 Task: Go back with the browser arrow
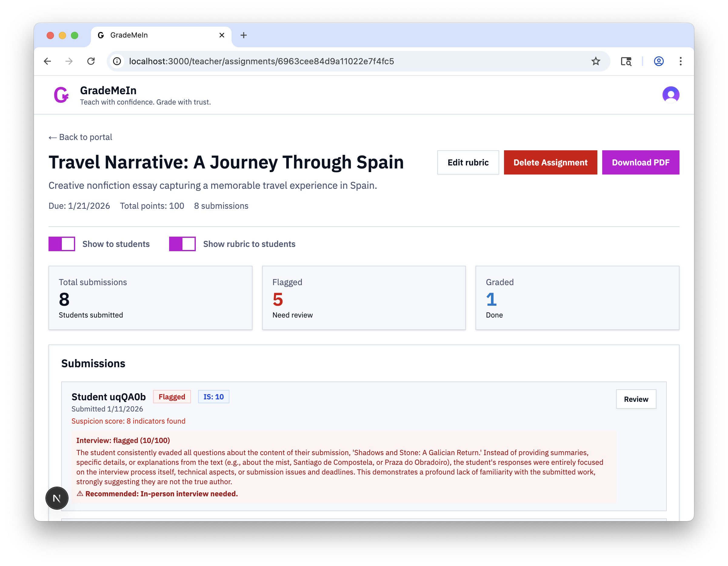[x=48, y=61]
